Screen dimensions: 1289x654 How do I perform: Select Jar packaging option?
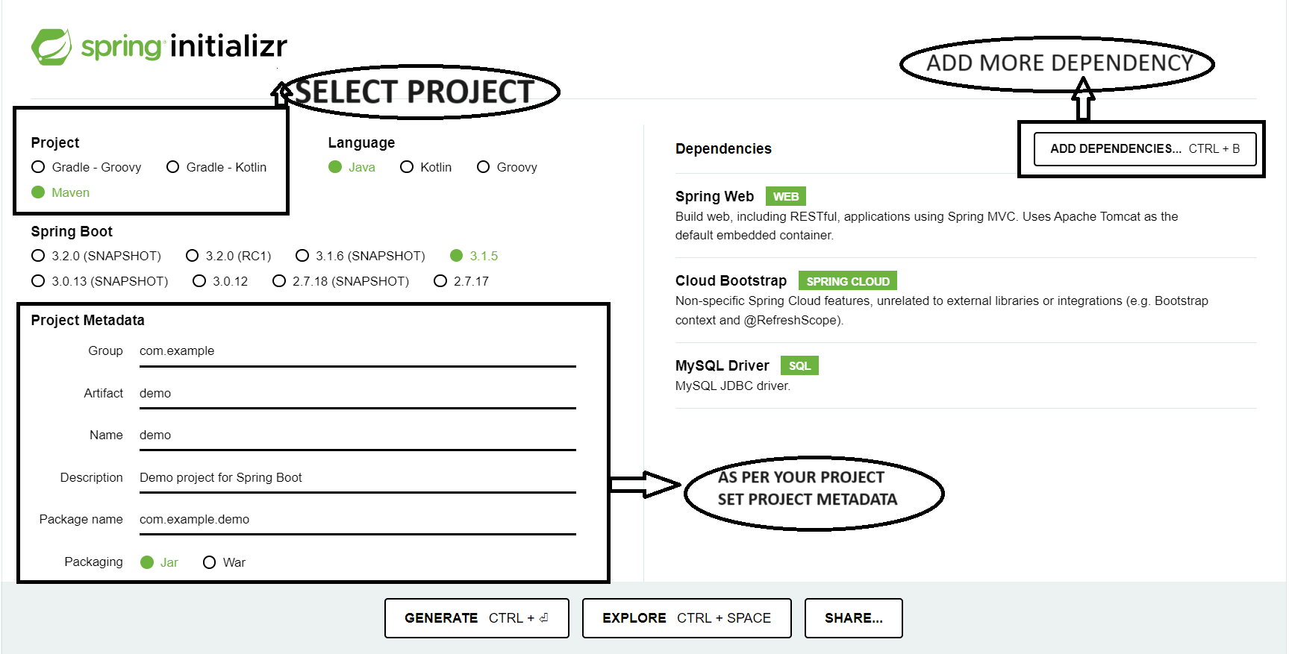(148, 562)
